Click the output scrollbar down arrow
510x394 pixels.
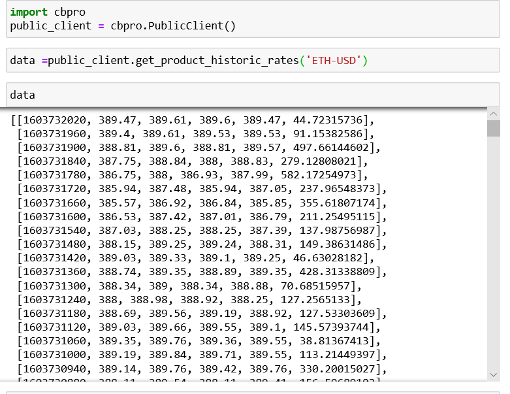tap(494, 375)
